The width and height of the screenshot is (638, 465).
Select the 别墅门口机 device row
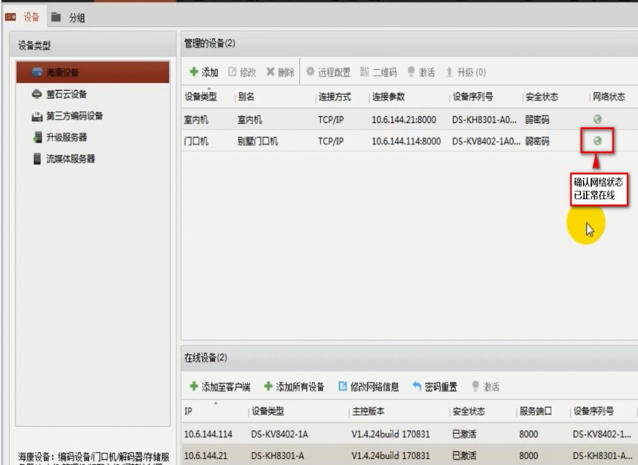coord(325,139)
